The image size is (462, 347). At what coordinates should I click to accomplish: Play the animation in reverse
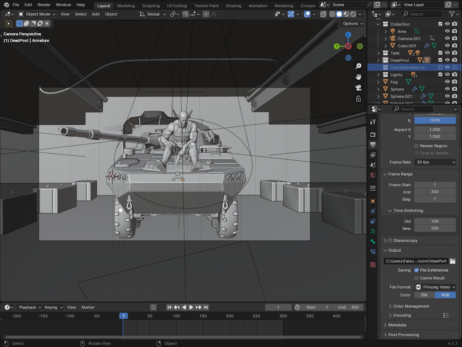coord(184,307)
